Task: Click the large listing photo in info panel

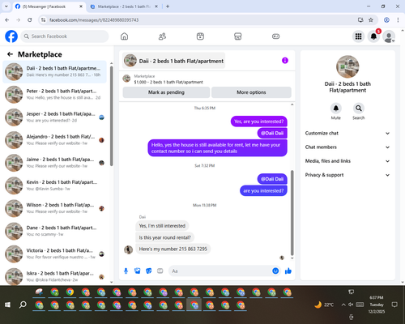Action: pyautogui.click(x=347, y=66)
